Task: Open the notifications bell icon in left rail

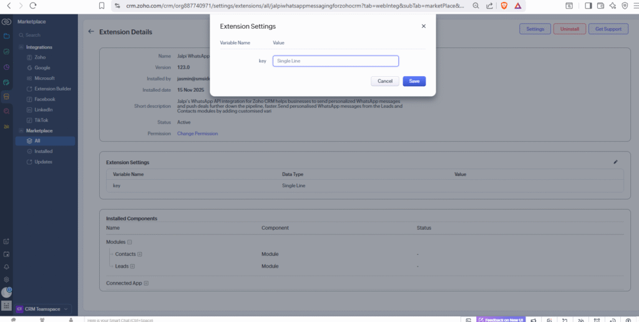Action: coord(6,266)
